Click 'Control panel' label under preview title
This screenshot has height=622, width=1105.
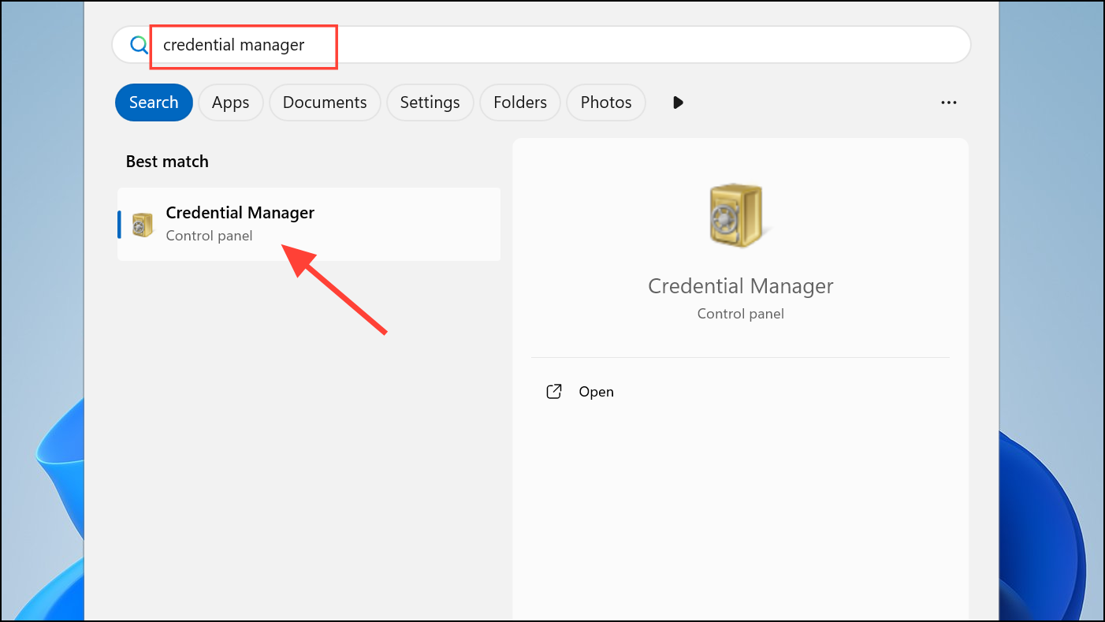coord(741,314)
